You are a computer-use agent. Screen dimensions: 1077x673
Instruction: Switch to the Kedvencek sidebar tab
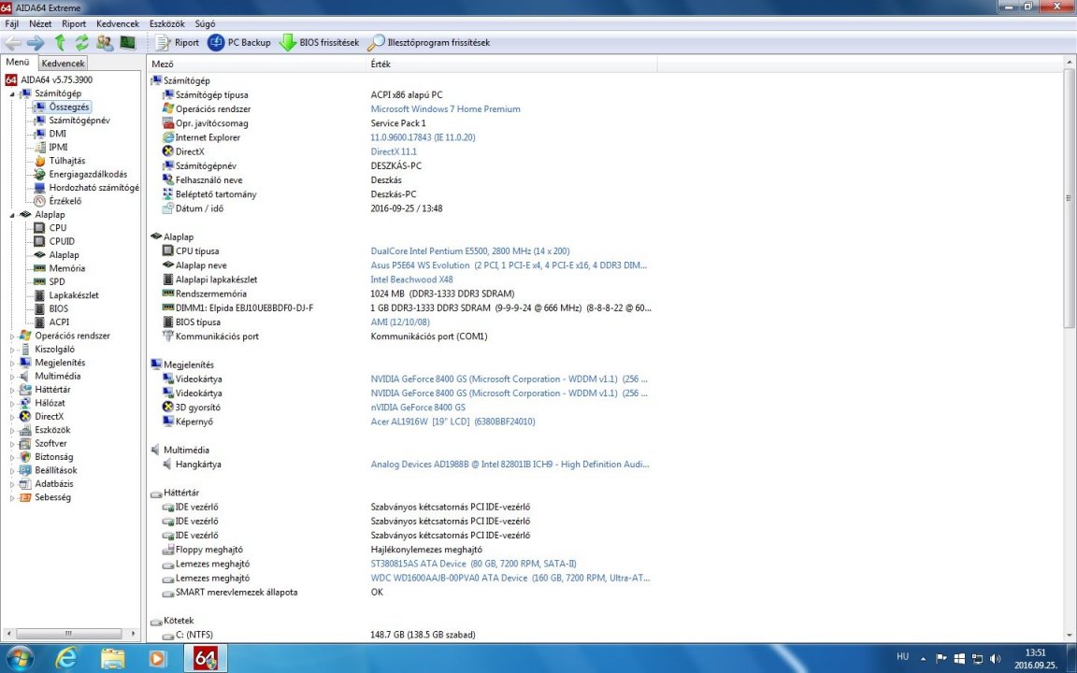63,64
